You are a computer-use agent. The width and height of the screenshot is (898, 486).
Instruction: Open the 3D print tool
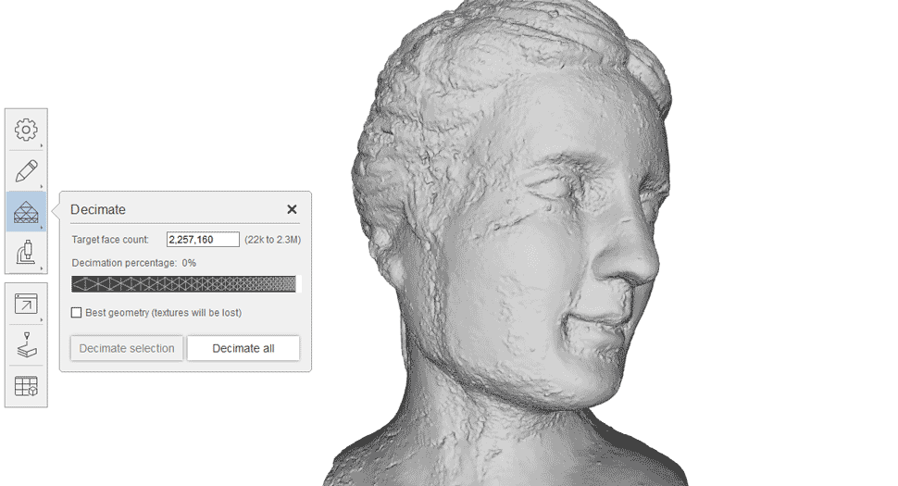(26, 346)
